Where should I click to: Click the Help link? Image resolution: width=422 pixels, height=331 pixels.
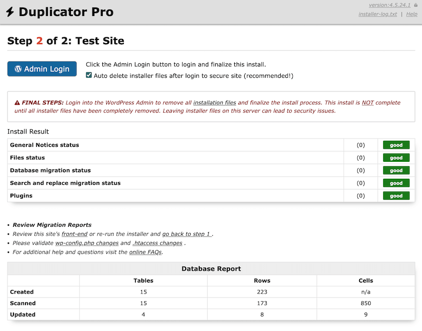coord(412,14)
